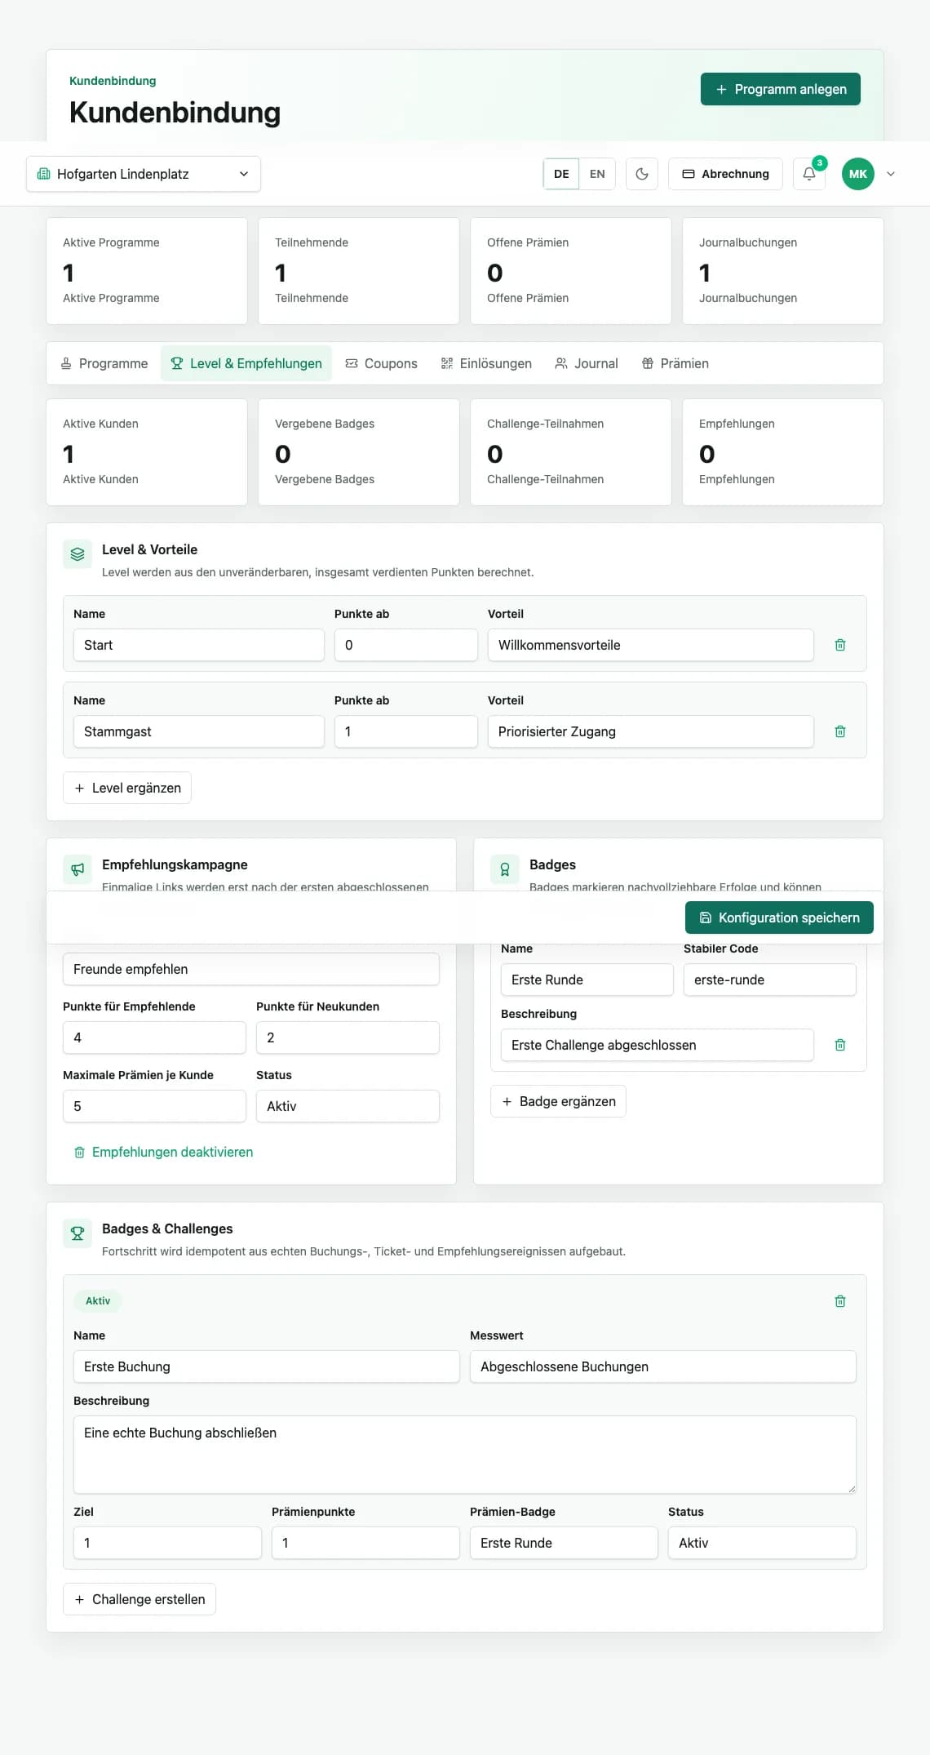Viewport: 930px width, 1755px height.
Task: Click the Freunde empfehlen field
Action: [x=251, y=969]
